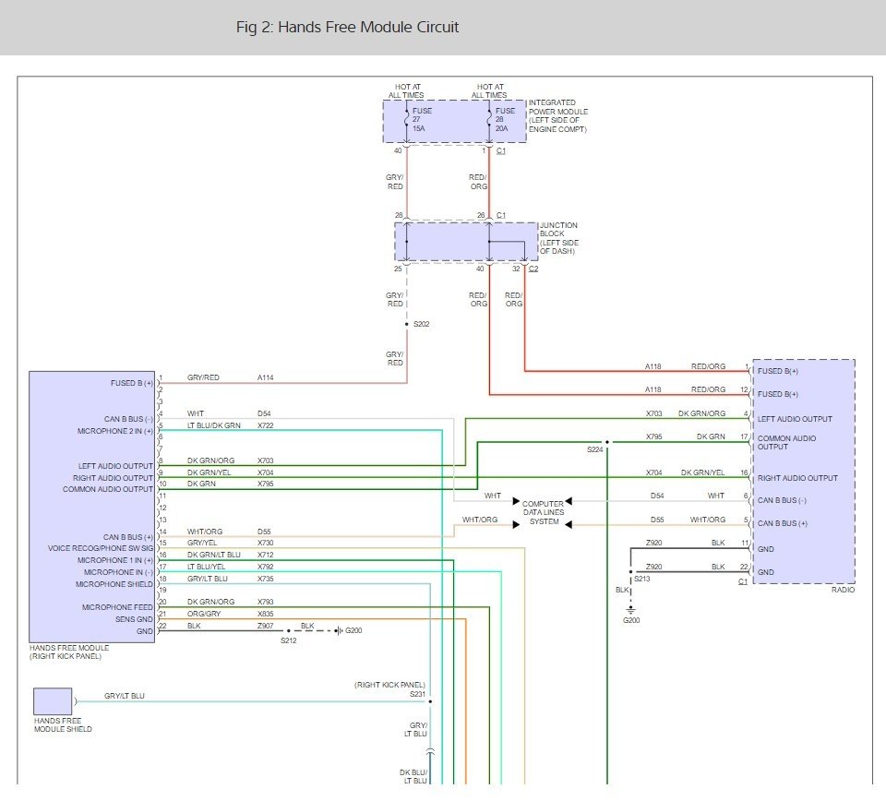Click the GRY/LT BLU label near the shield box
886x801 pixels.
tap(125, 696)
